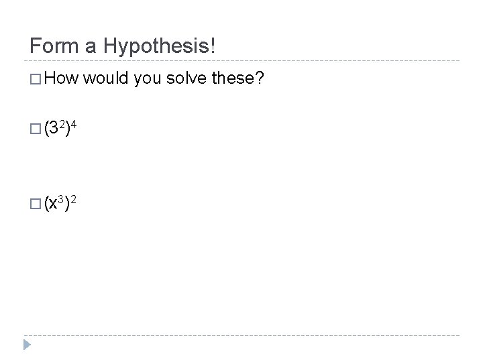
Task: Click the word "solve" in the question
Action: pos(190,80)
